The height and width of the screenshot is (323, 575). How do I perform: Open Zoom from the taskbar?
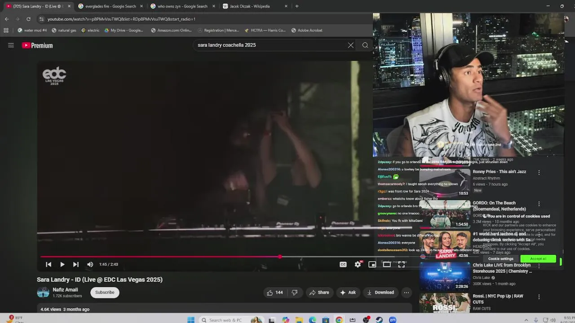393,320
